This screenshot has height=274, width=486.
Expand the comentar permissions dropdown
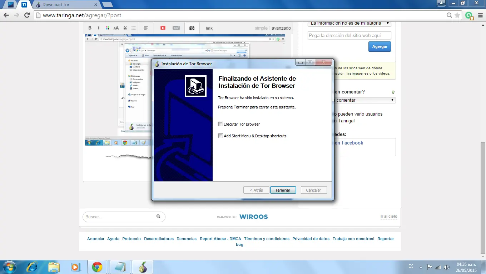(x=364, y=100)
